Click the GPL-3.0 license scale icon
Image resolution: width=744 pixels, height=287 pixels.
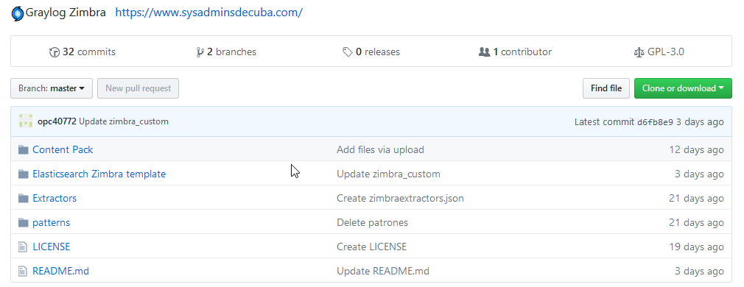tap(639, 52)
